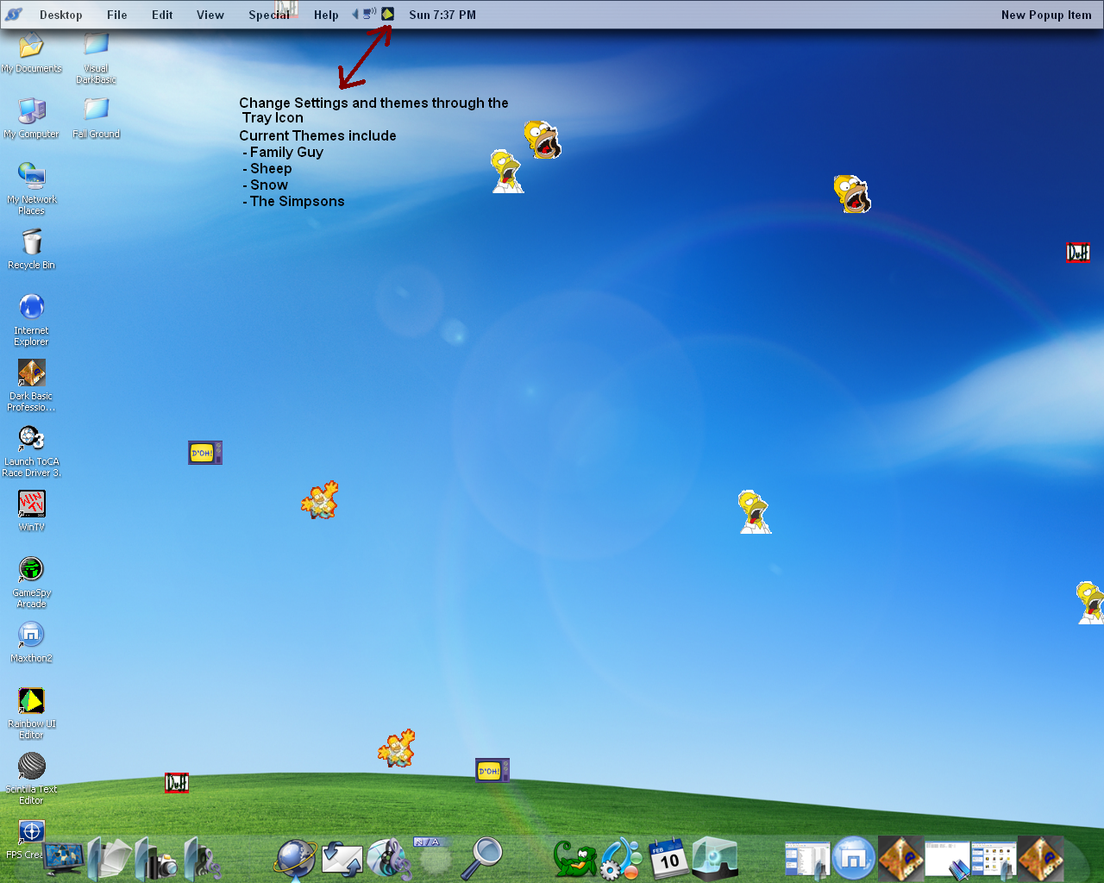The height and width of the screenshot is (883, 1104).
Task: Click the network and sound tray icon
Action: point(369,14)
